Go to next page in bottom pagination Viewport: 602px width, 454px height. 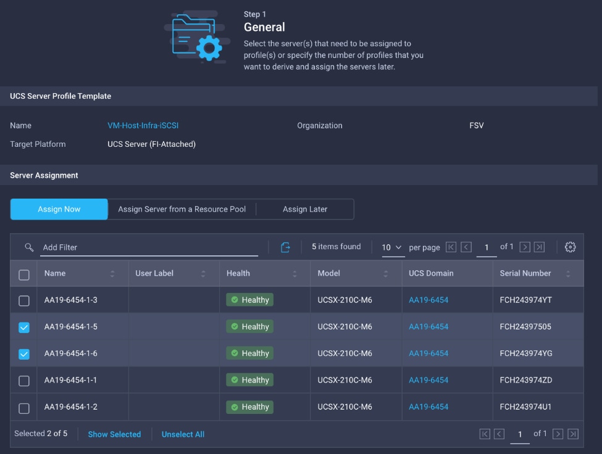point(558,434)
